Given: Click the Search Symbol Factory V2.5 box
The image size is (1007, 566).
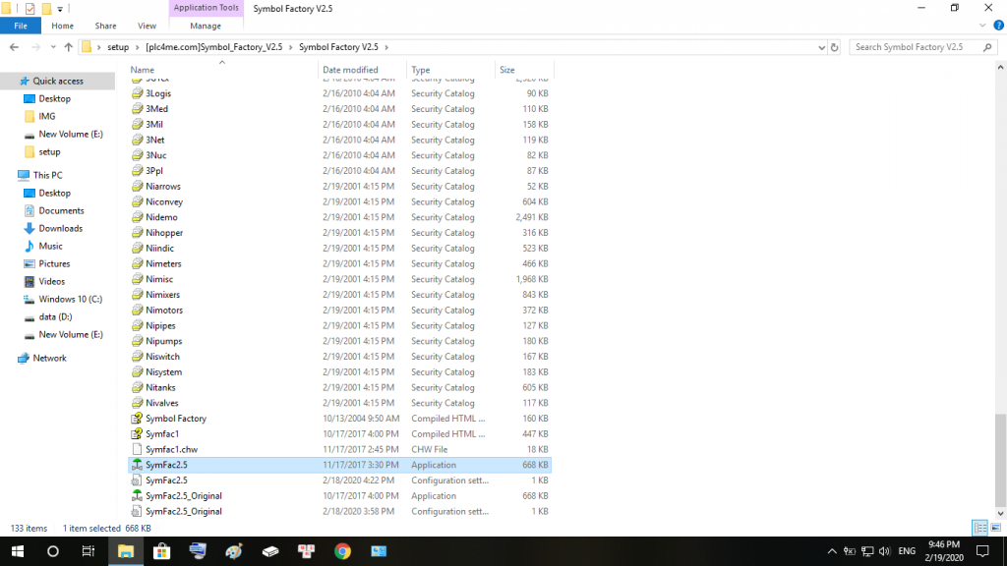Looking at the screenshot, I should [915, 46].
